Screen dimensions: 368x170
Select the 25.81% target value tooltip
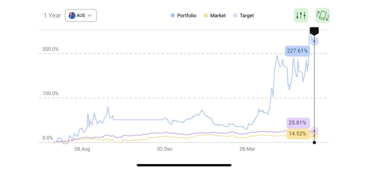pyautogui.click(x=298, y=123)
